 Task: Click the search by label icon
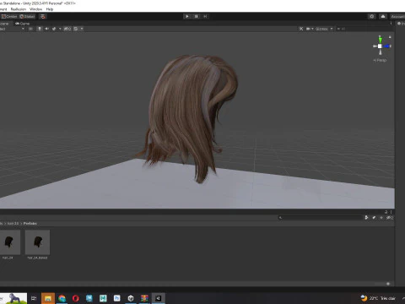coord(374,217)
